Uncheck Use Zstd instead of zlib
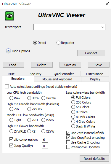 pos(68,133)
